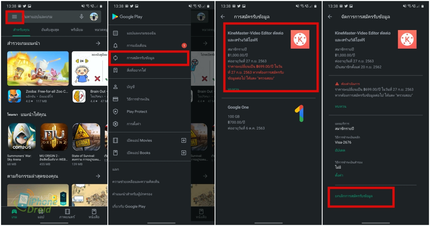Tap the Brain Out app icon
430x226 pixels.
tap(79, 96)
